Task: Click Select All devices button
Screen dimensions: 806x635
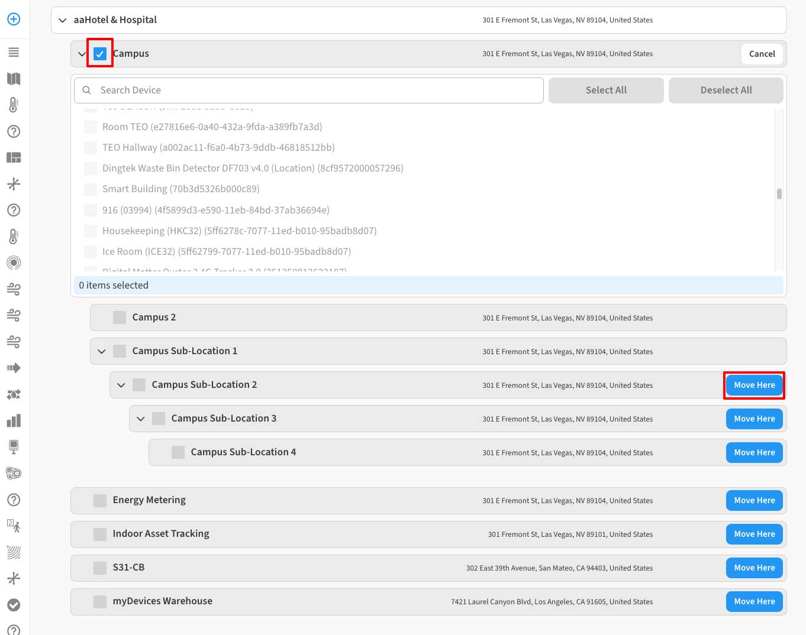Action: coord(606,90)
